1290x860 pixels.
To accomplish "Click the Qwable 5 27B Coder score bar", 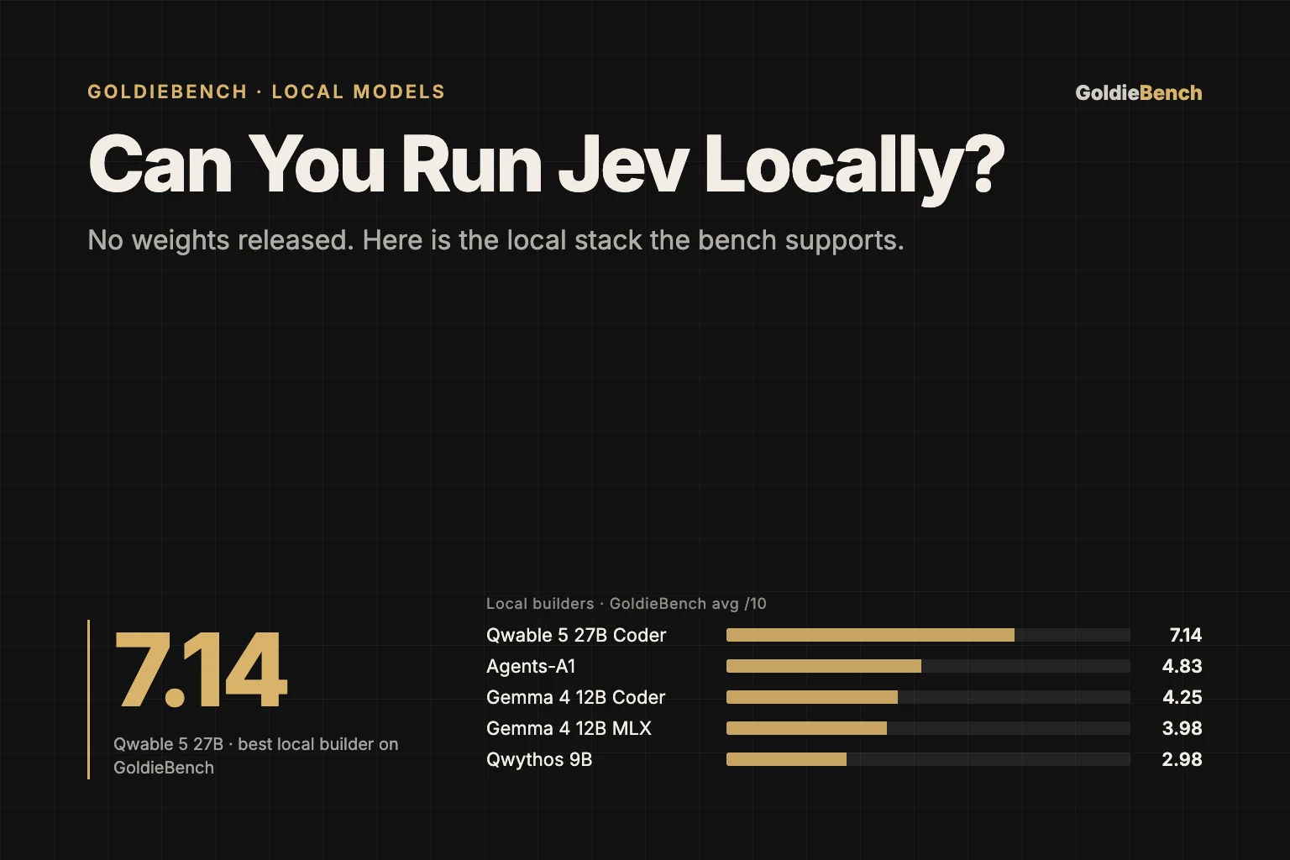I will pyautogui.click(x=928, y=635).
